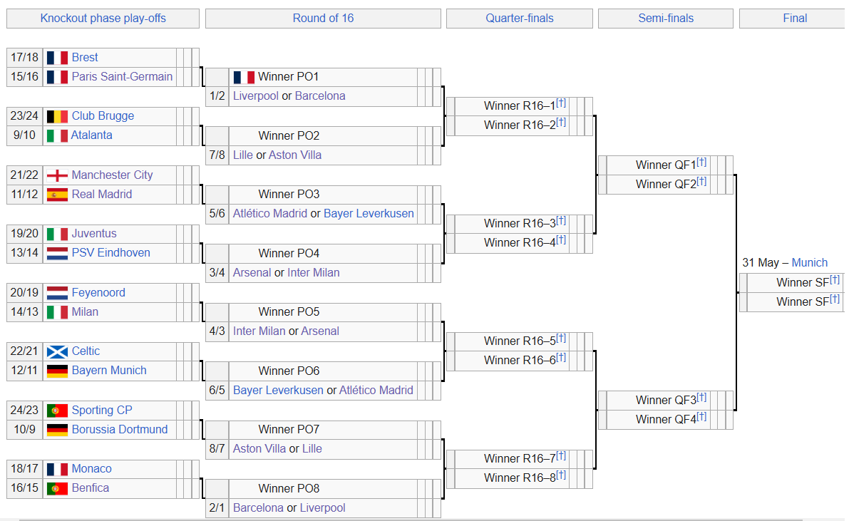Click the Belgian flag next to Club Brugge

57,116
